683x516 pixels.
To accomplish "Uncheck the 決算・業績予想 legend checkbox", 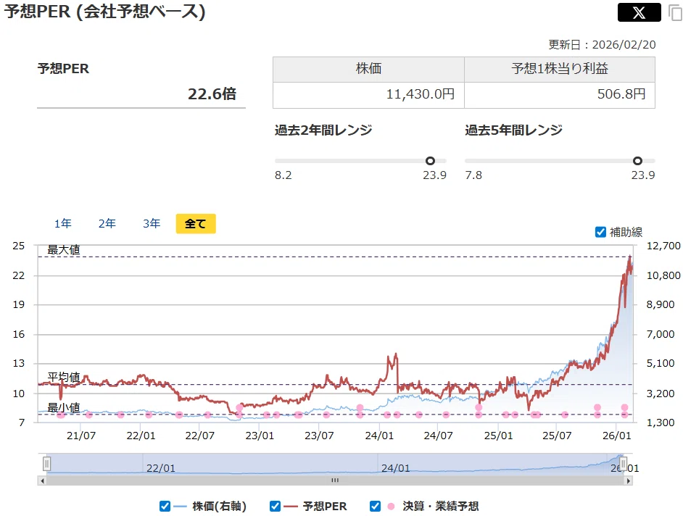I will (x=375, y=506).
